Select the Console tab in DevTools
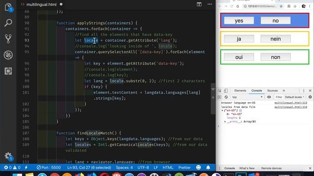 click(x=257, y=90)
